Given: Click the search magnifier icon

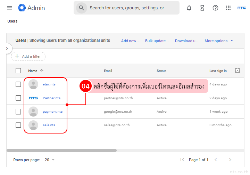Looking at the screenshot, I should [x=81, y=8].
